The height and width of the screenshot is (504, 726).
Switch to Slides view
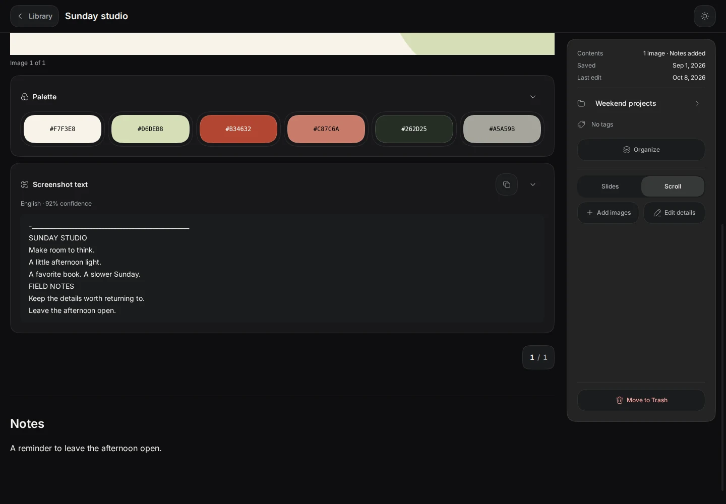610,186
